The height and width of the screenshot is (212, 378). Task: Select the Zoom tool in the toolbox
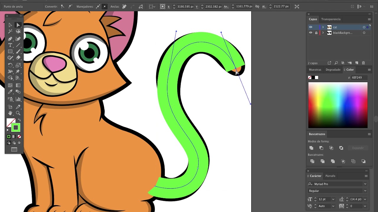click(x=18, y=113)
